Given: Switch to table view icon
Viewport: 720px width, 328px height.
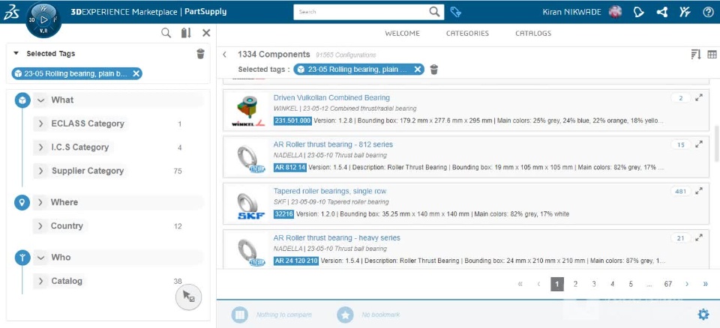Looking at the screenshot, I should pos(712,55).
